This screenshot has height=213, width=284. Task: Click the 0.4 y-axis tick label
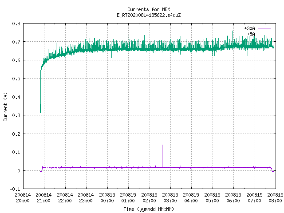pyautogui.click(x=16, y=97)
